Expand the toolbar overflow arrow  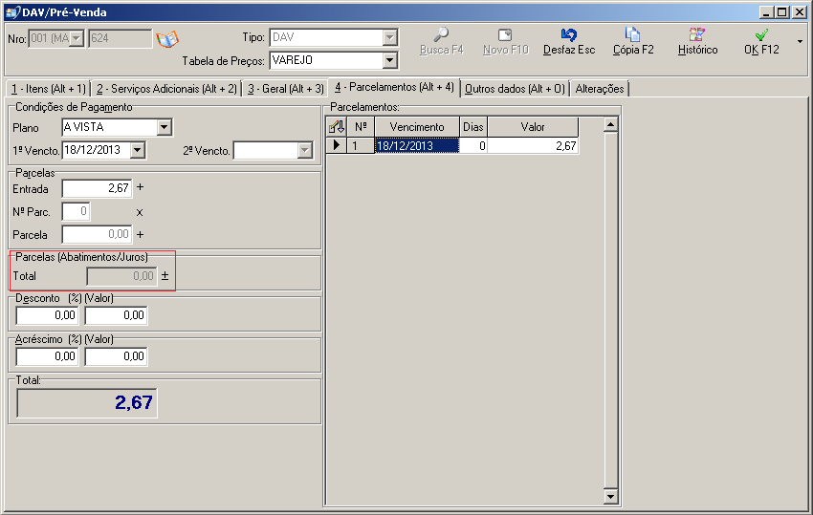(x=800, y=41)
